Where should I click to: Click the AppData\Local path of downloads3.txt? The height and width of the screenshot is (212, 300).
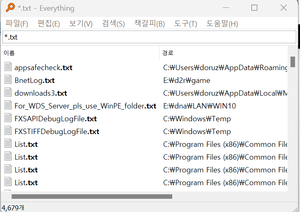pos(225,93)
